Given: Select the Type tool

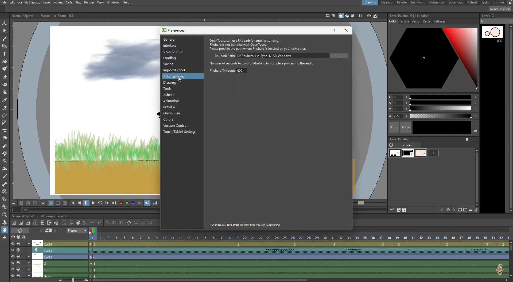Looking at the screenshot, I should click(5, 54).
